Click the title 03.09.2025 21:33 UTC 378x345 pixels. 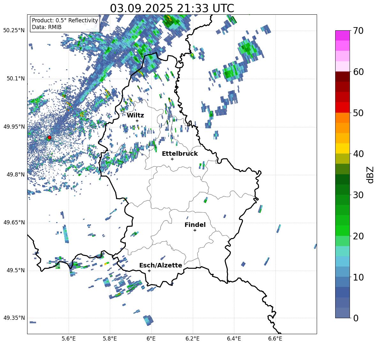pos(172,8)
